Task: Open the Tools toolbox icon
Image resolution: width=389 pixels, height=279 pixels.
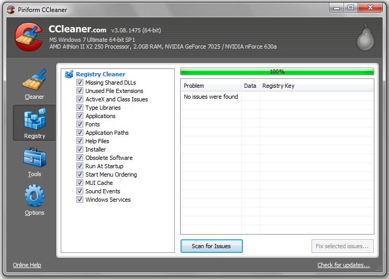Action: [35, 157]
